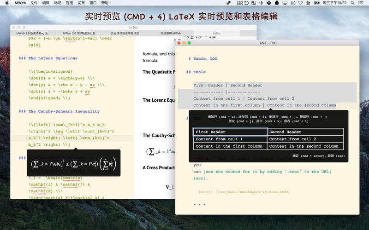Select the Content from cell 2 cell
Viewport: 369px width, 230px height.
(x=306, y=139)
